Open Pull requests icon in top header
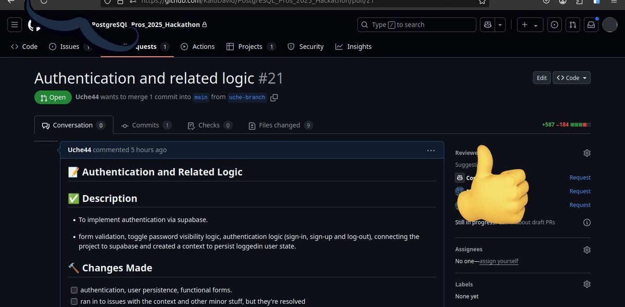The height and width of the screenshot is (307, 625). 573,24
